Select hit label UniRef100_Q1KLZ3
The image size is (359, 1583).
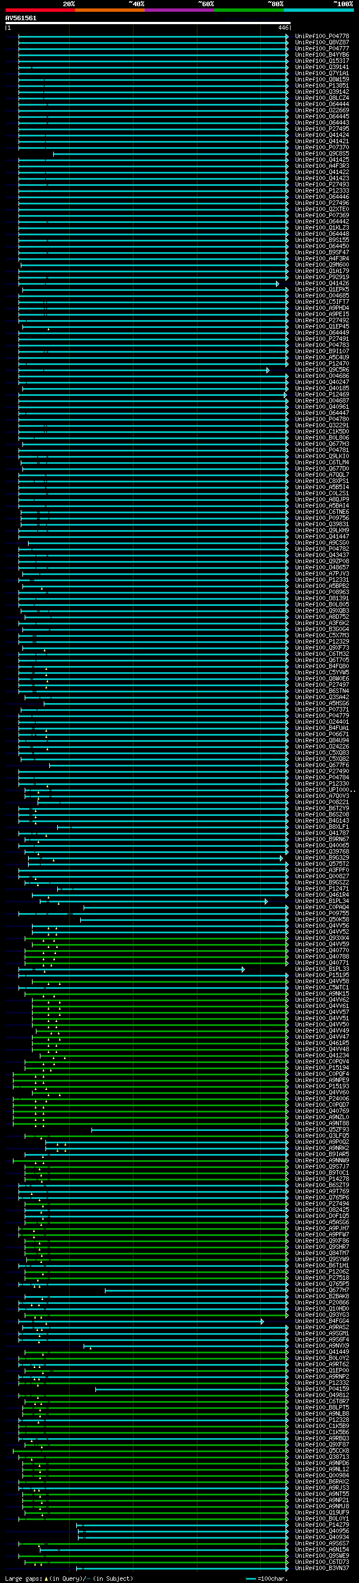322,228
